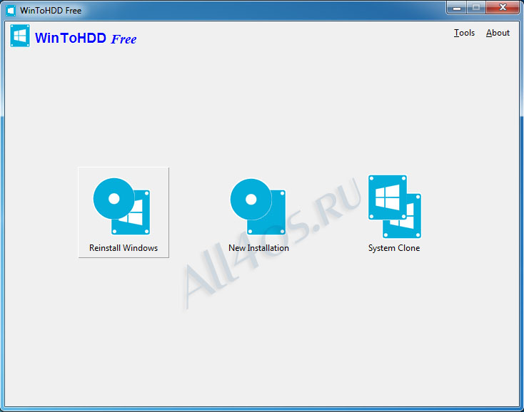Click the New Installation label

pos(258,248)
